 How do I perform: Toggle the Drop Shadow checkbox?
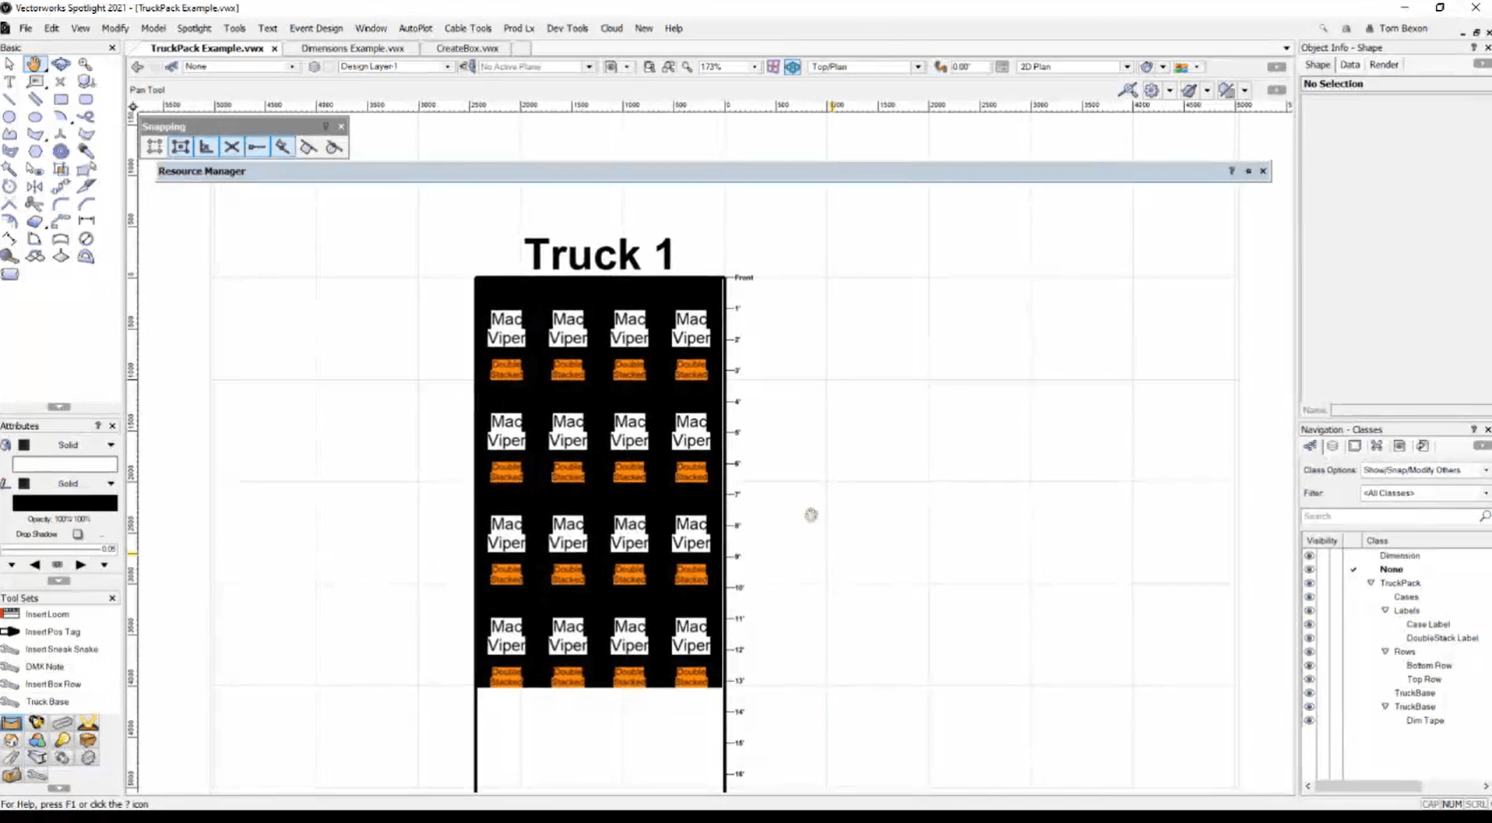[x=78, y=535]
